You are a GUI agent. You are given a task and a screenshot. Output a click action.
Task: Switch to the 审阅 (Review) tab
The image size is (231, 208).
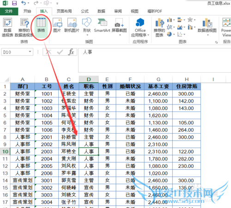tap(118, 11)
